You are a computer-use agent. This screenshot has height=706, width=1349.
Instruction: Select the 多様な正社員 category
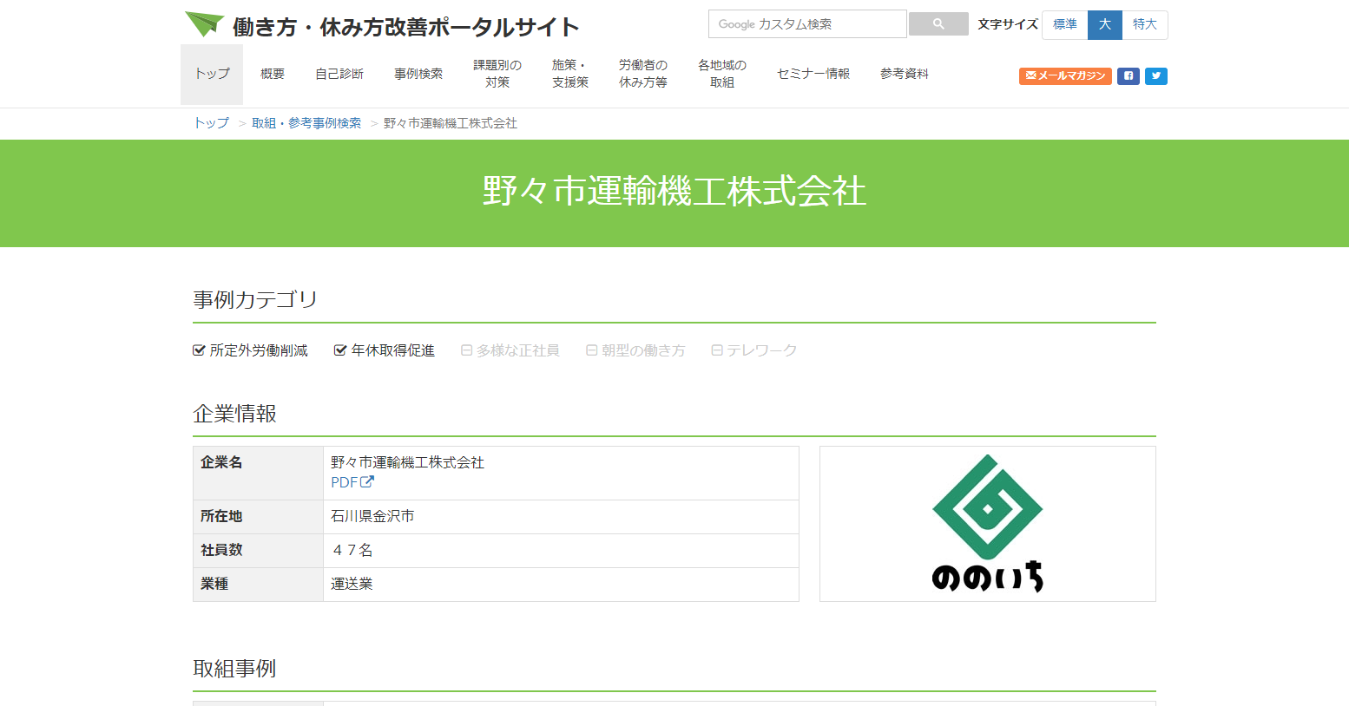click(x=467, y=350)
